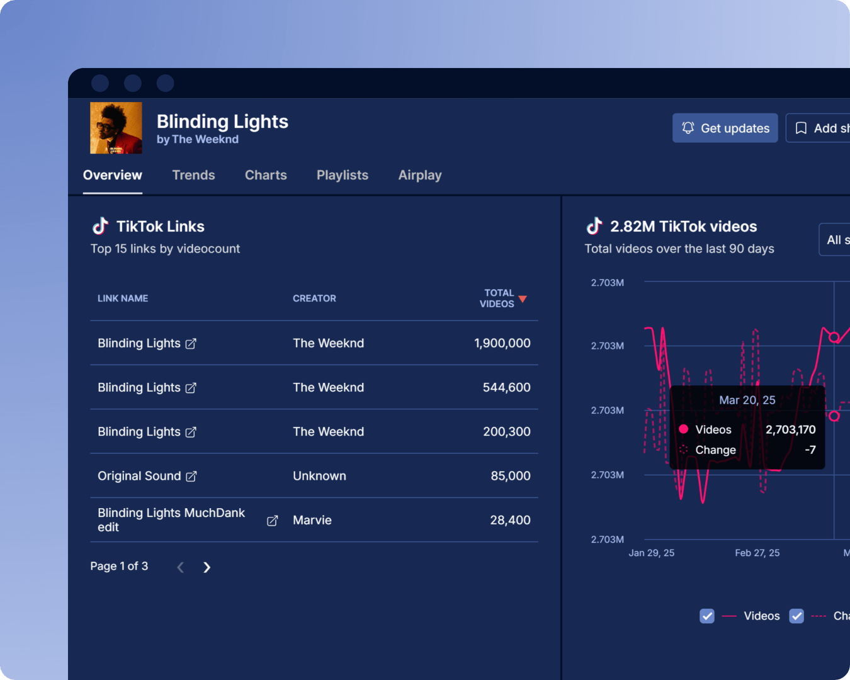Screen dimensions: 850x680
Task: Click the Get updates button
Action: [725, 128]
